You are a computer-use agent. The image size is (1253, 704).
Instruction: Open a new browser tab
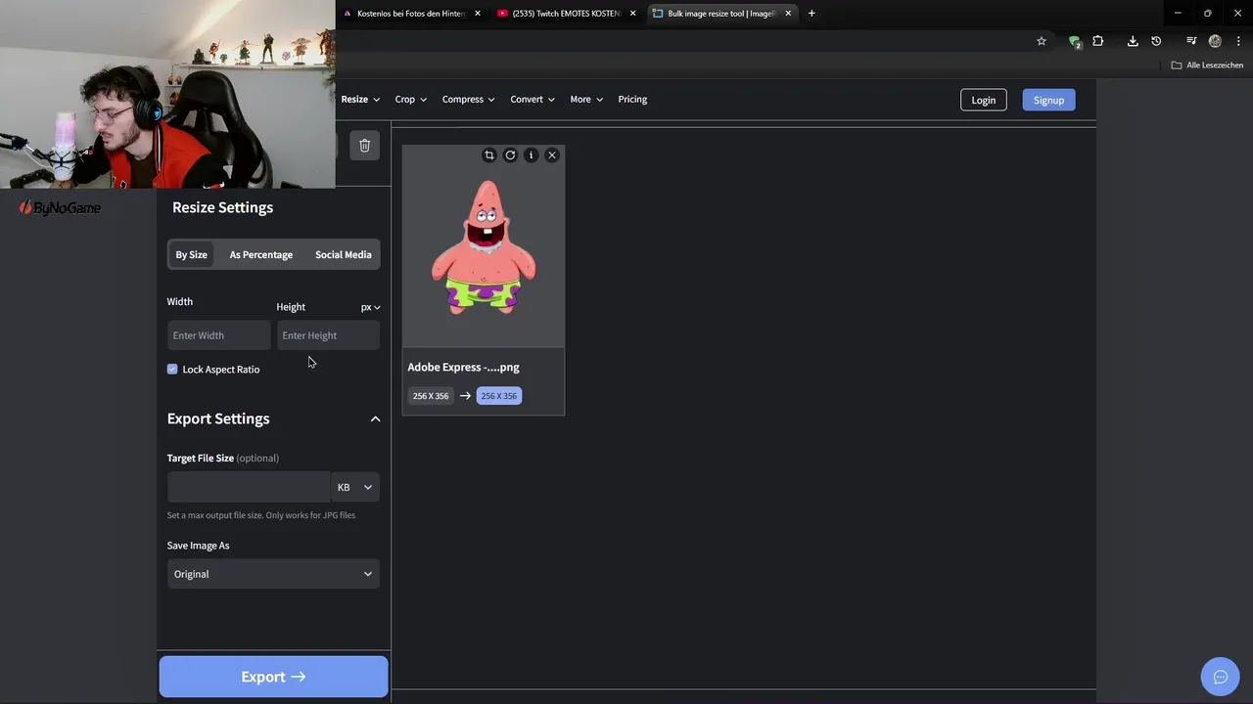(812, 14)
